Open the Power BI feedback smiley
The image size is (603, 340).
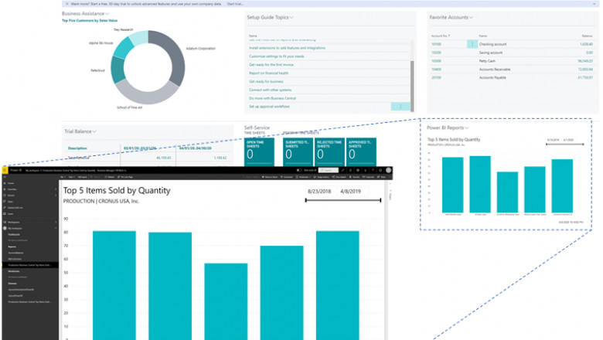(x=380, y=170)
